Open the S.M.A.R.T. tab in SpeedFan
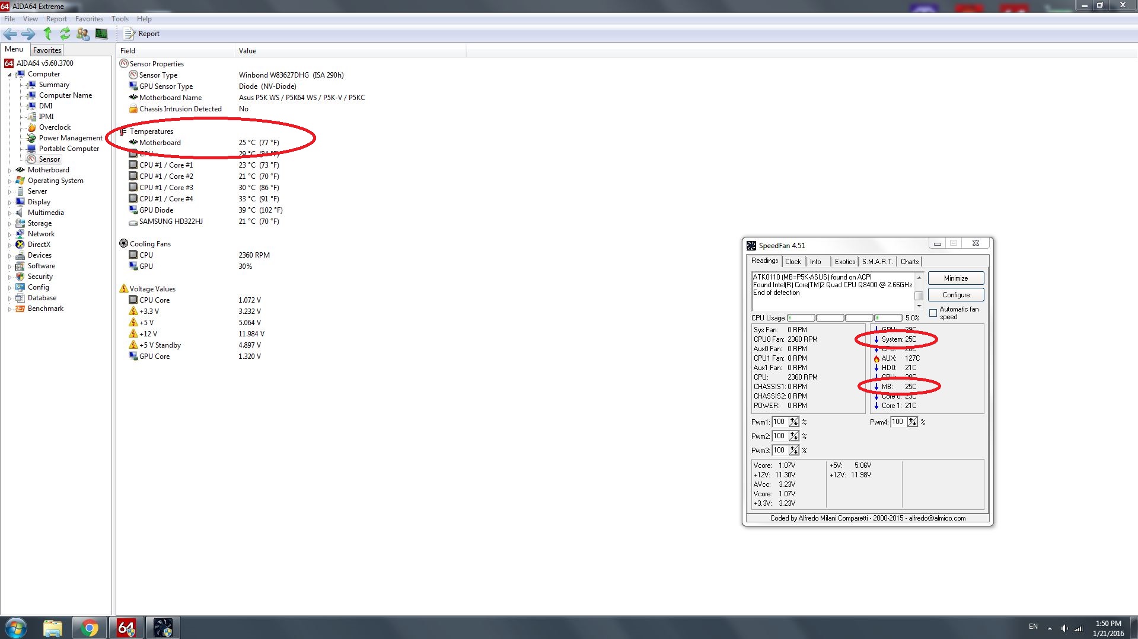The image size is (1138, 639). 877,262
